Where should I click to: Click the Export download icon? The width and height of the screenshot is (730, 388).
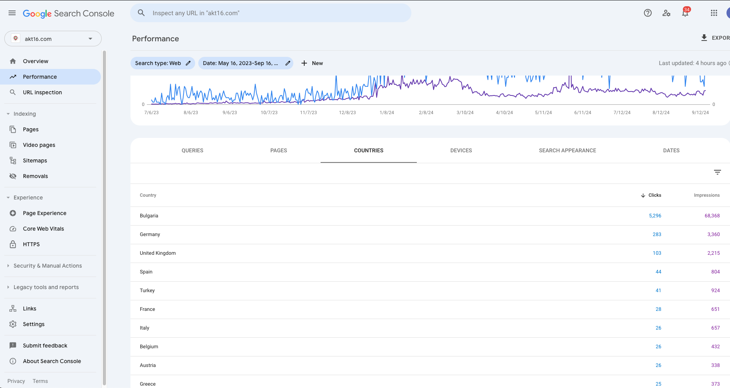[x=704, y=38]
